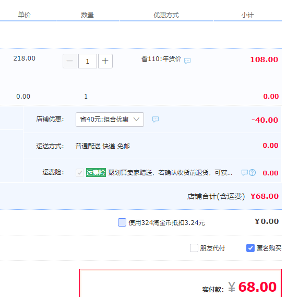The image size is (299, 297).
Task: Uncheck the 匿名购买 checkbox
Action: click(x=250, y=248)
